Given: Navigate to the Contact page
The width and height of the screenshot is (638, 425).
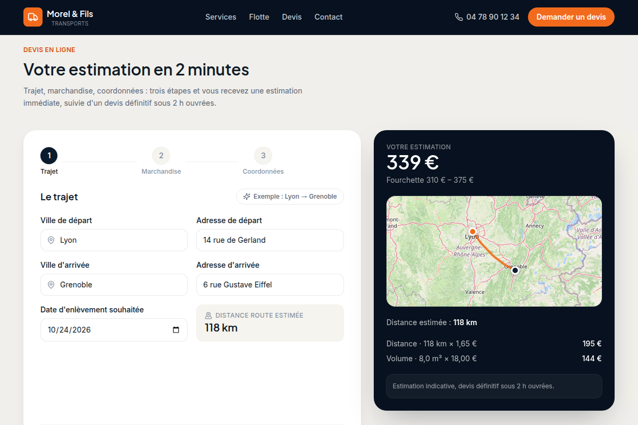Looking at the screenshot, I should point(329,17).
